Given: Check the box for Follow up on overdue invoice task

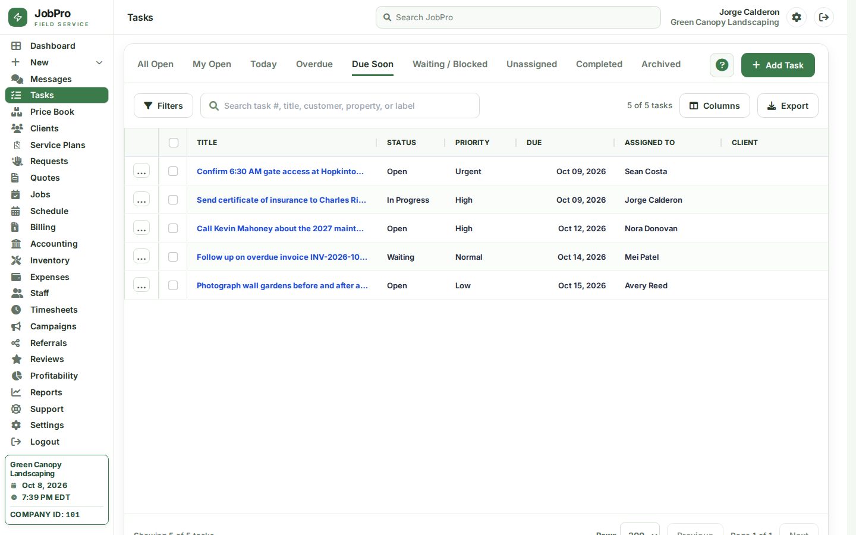Looking at the screenshot, I should point(173,257).
